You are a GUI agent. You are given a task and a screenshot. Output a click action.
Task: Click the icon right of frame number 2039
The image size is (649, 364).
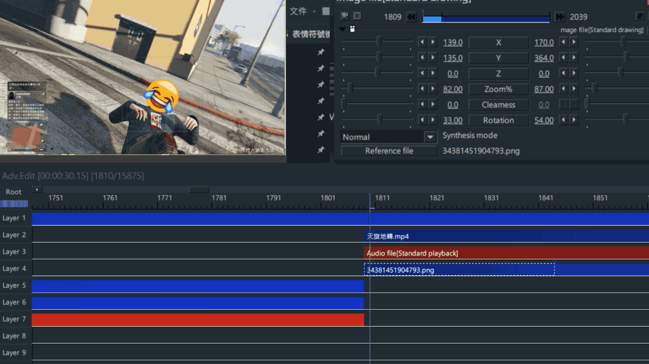640,16
